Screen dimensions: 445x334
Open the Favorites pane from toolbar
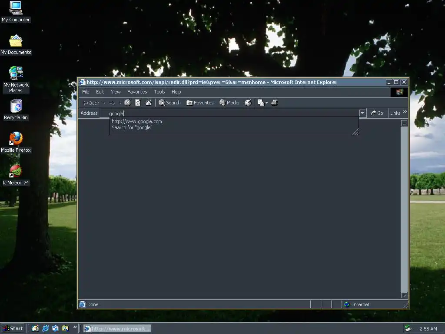click(200, 103)
